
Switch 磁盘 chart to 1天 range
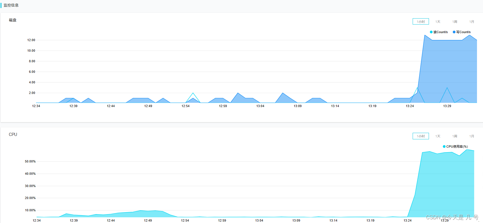pyautogui.click(x=438, y=22)
